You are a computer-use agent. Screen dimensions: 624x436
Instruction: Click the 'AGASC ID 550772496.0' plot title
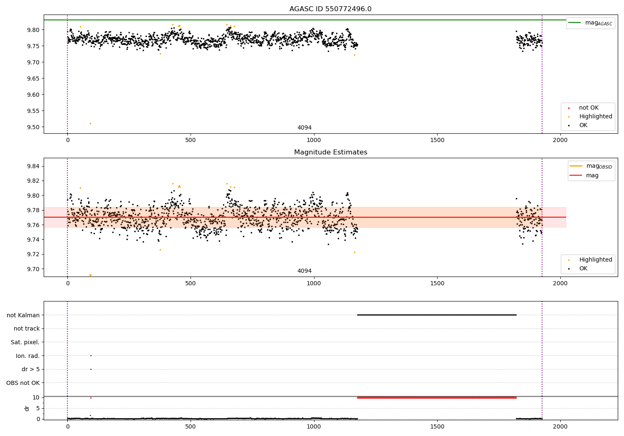330,9
